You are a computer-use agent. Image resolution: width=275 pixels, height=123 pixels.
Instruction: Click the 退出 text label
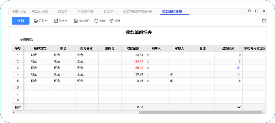[117, 21]
